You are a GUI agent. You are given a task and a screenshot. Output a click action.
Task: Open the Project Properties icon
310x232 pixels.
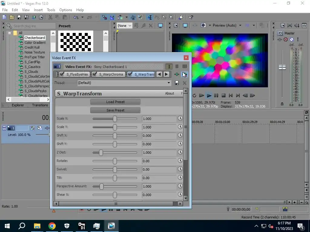coord(41,17)
